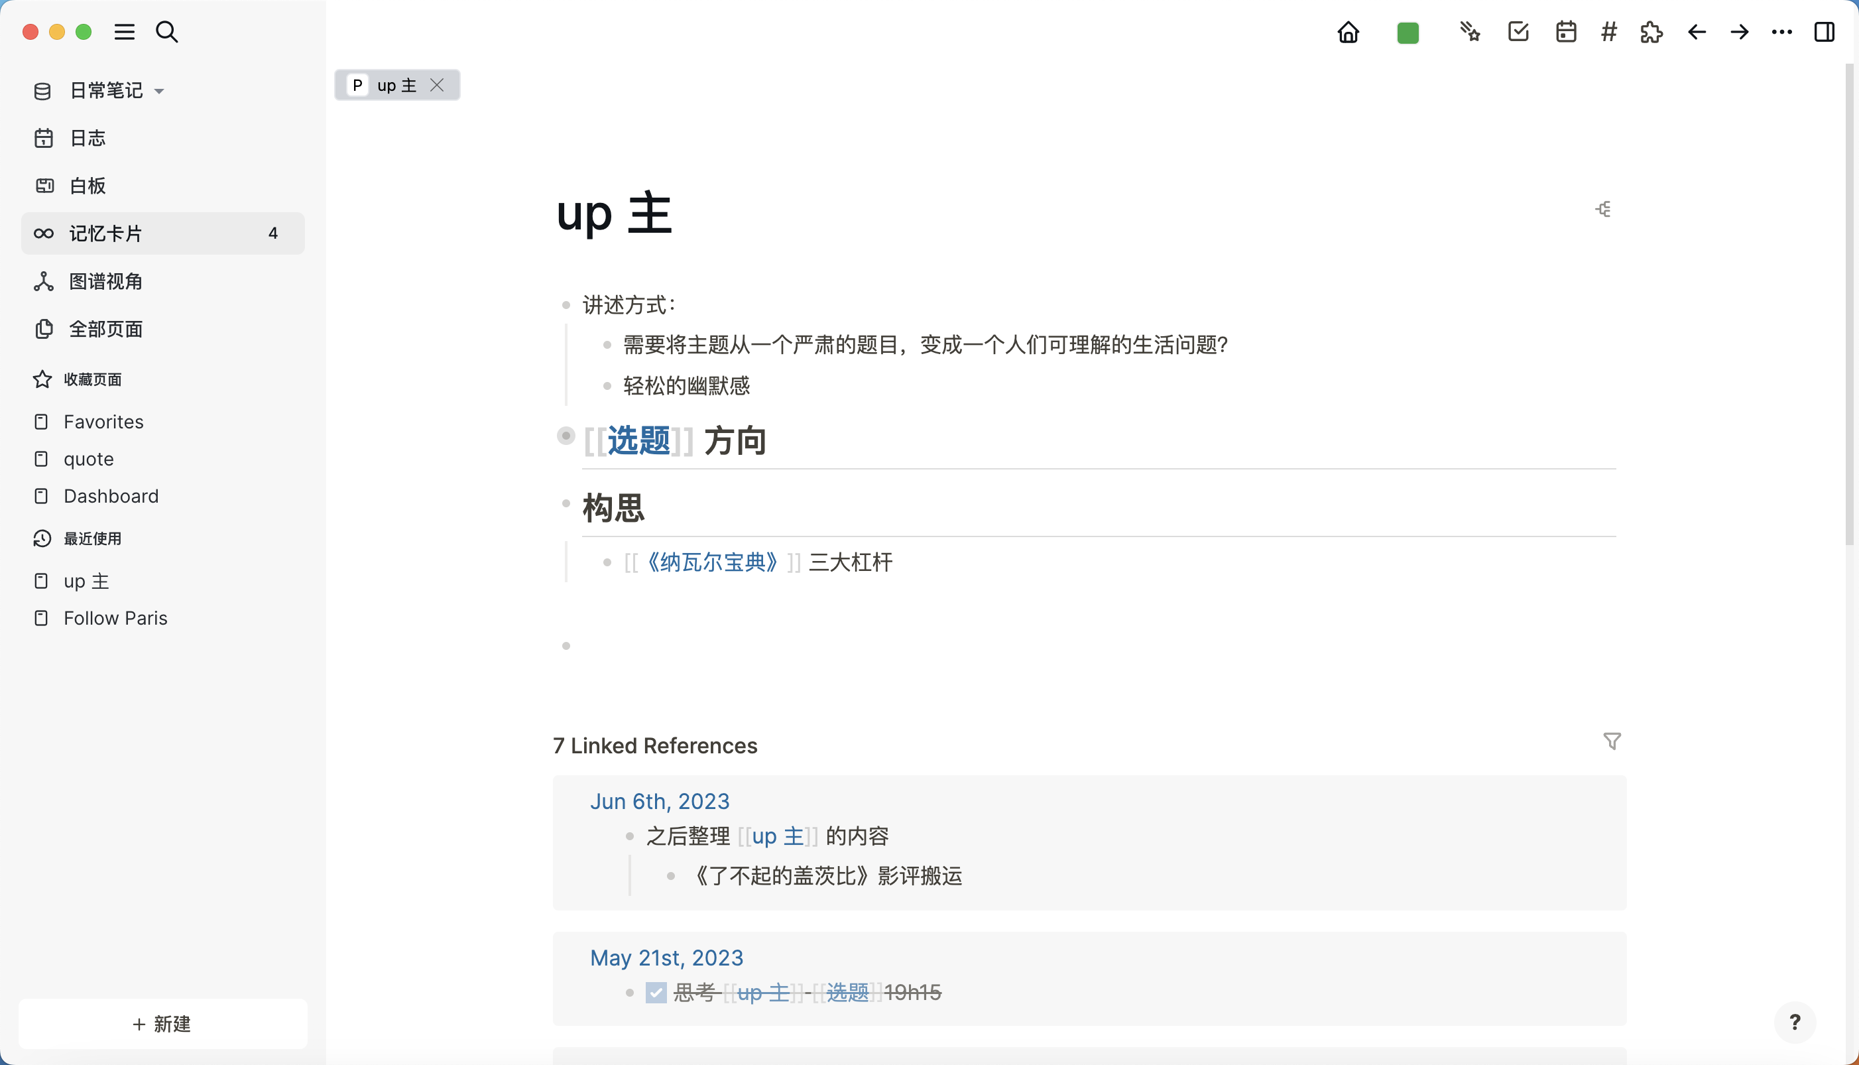Click the green square indicator in the toolbar

point(1408,33)
